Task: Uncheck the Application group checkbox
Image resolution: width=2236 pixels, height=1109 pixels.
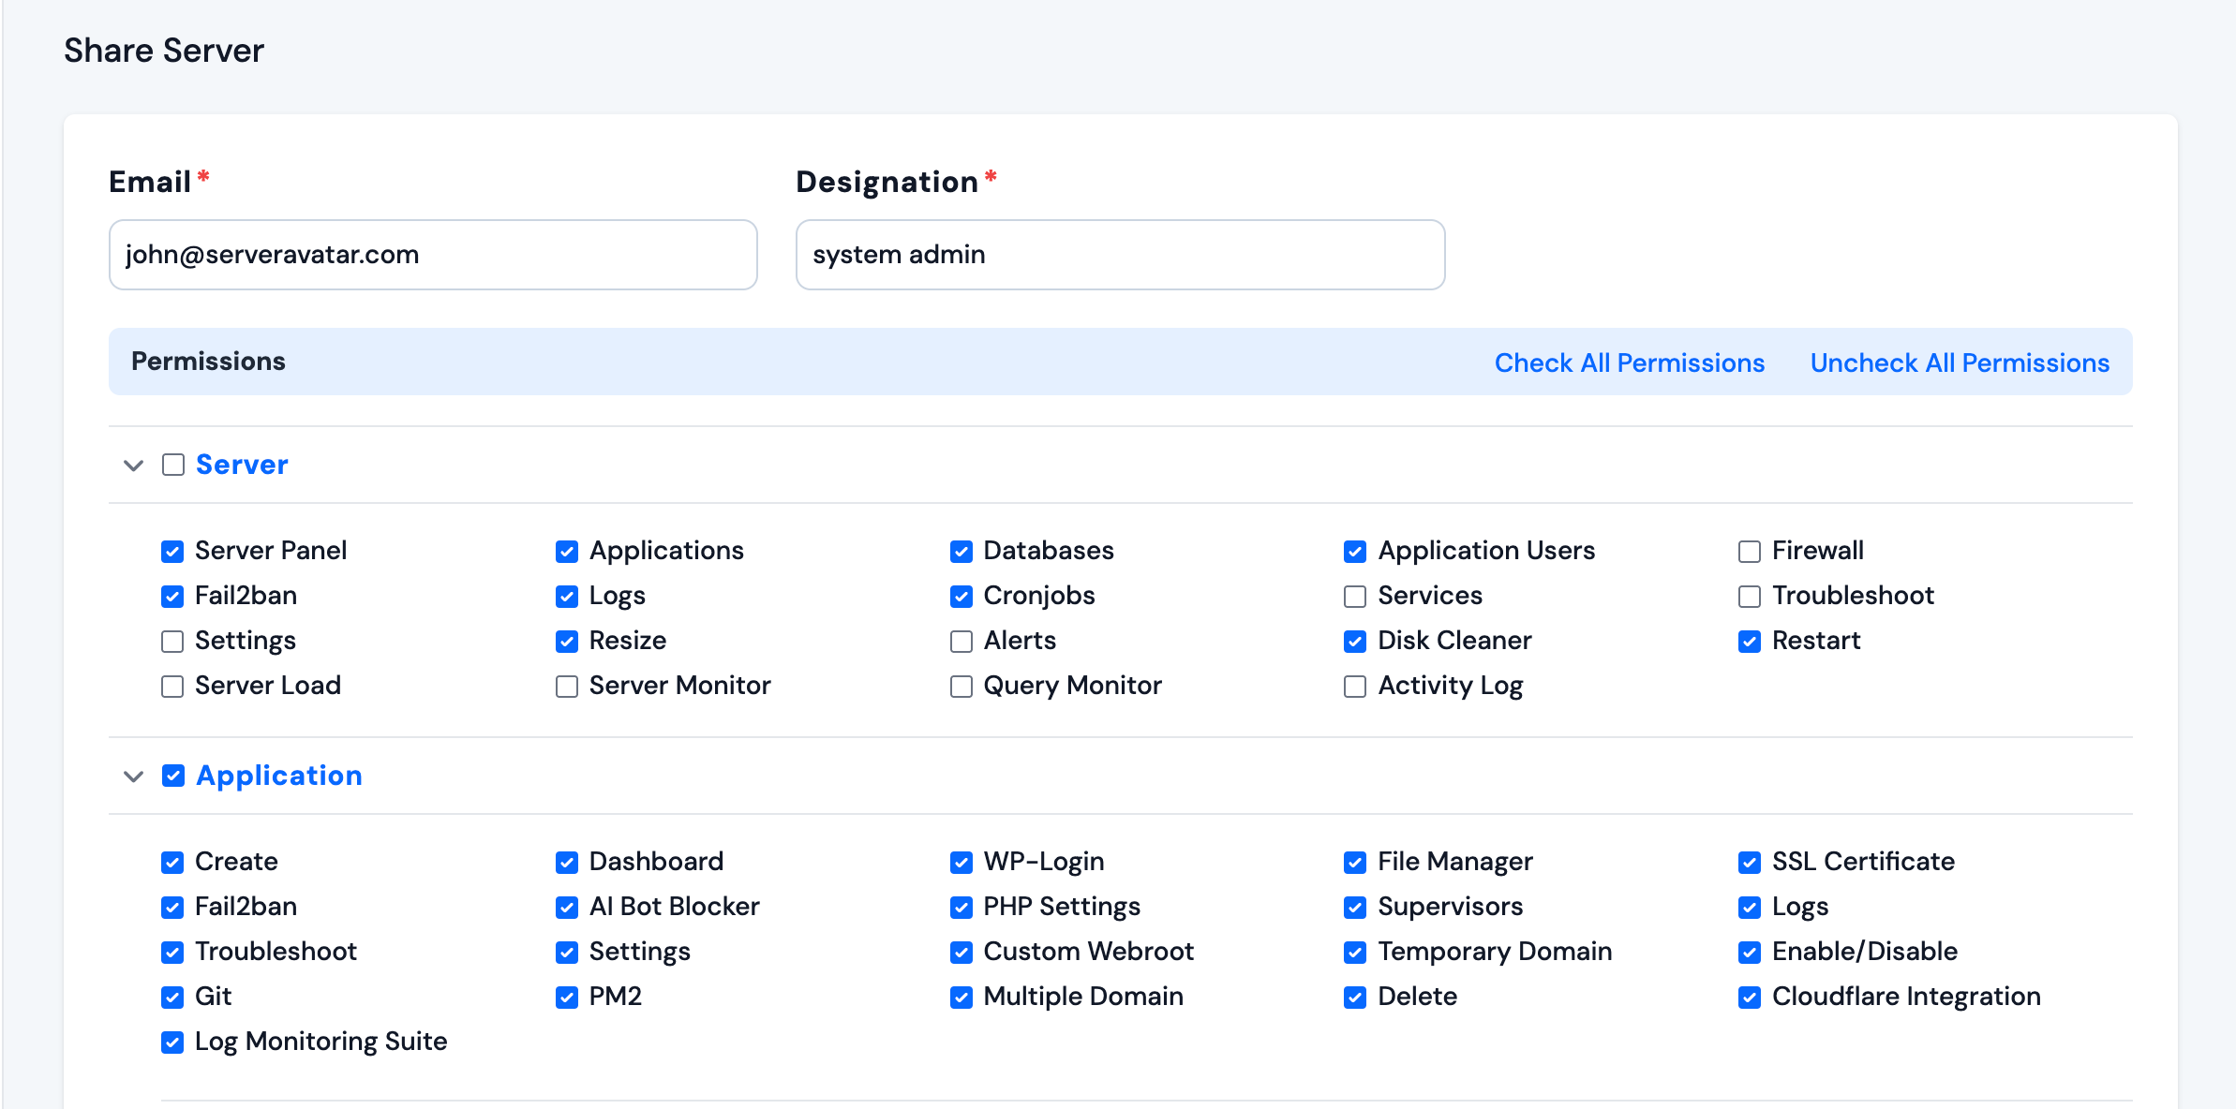Action: (x=173, y=776)
